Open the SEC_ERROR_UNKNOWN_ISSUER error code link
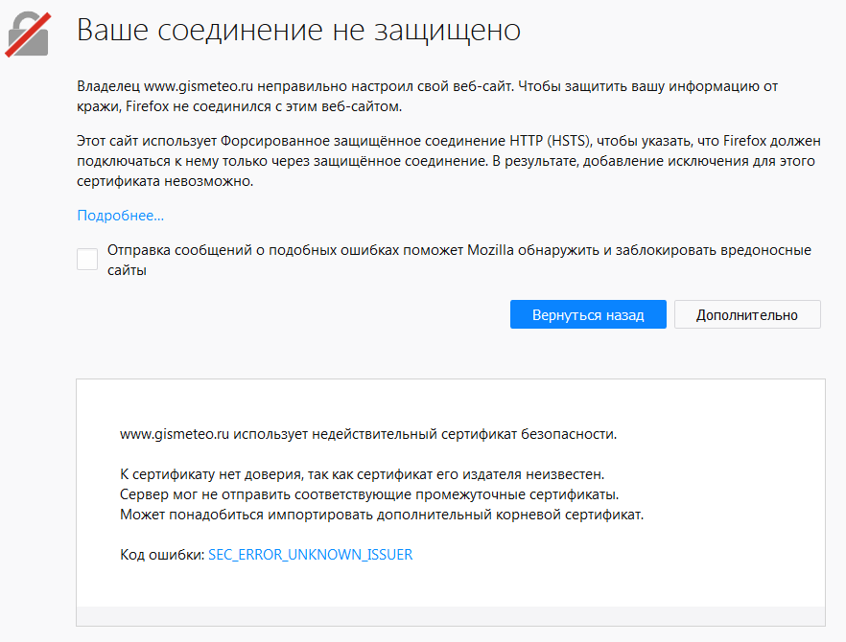Screen dimensions: 846x642 (x=310, y=555)
